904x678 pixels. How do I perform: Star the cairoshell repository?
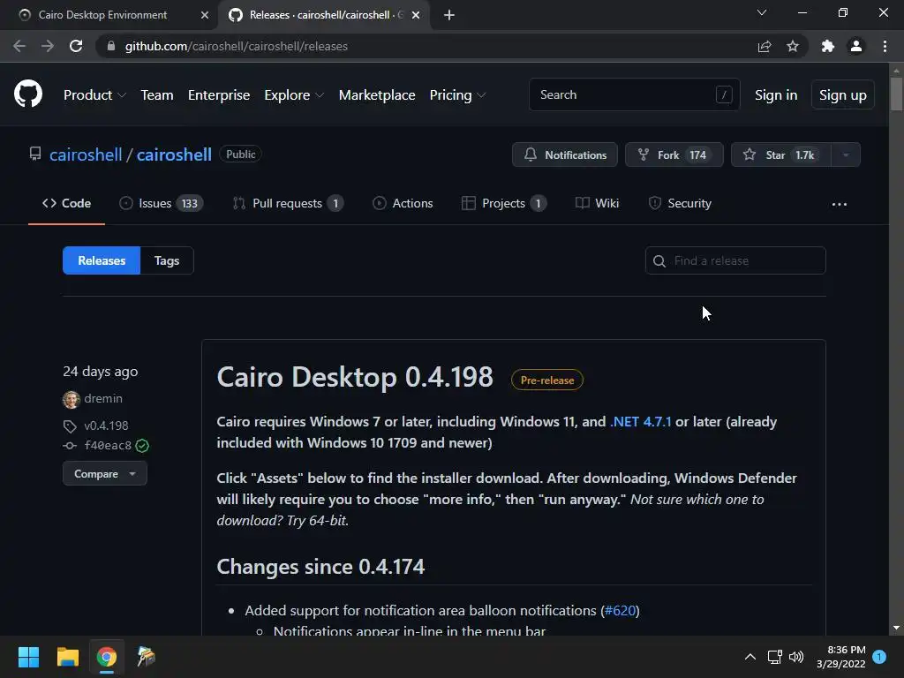780,154
